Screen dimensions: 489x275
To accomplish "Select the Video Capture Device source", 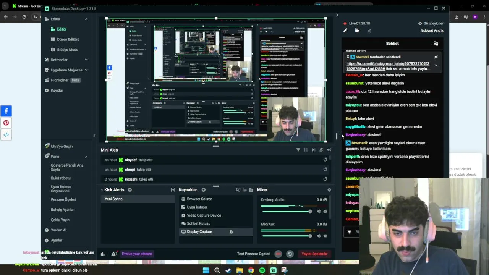I will coord(216,215).
